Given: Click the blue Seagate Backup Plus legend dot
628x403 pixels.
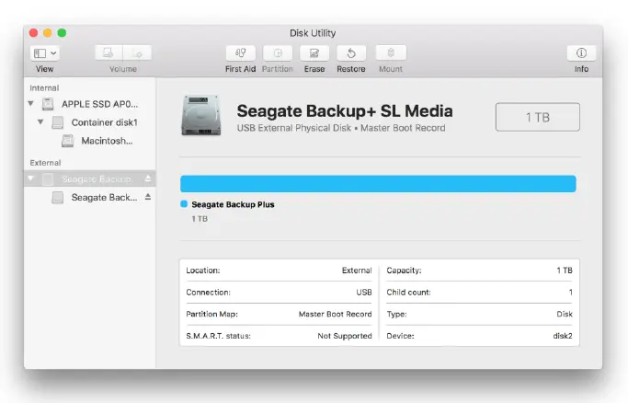Looking at the screenshot, I should pos(184,204).
